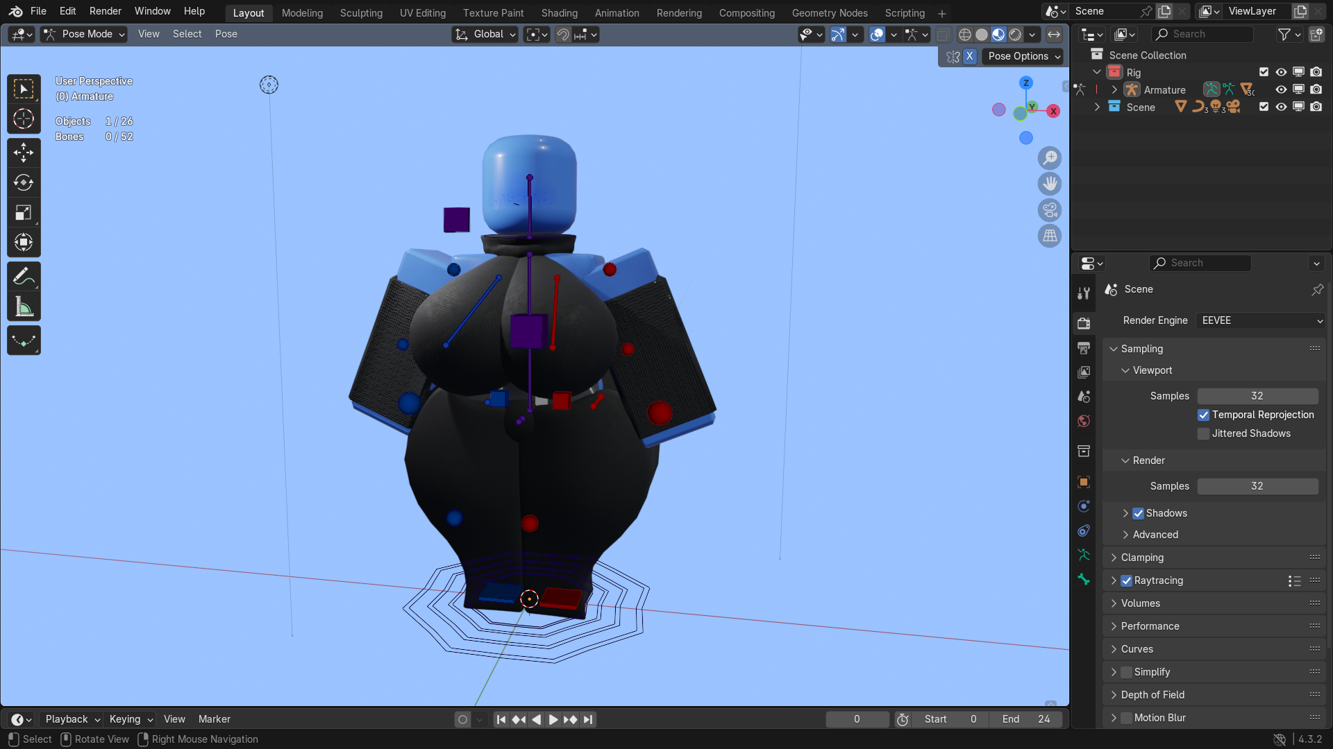This screenshot has height=749, width=1333.
Task: Open the Object Data armature properties tab
Action: [x=1084, y=555]
